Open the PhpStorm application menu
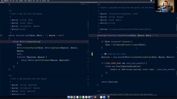 click(x=6, y=1)
